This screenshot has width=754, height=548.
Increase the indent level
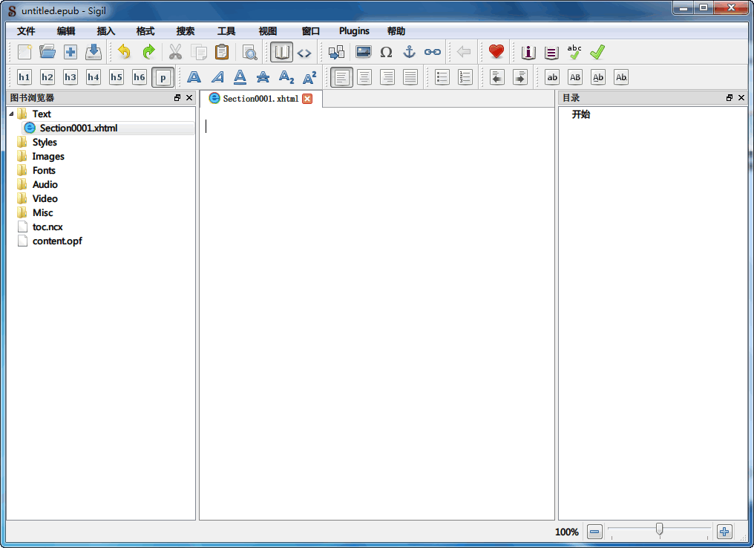pos(519,77)
